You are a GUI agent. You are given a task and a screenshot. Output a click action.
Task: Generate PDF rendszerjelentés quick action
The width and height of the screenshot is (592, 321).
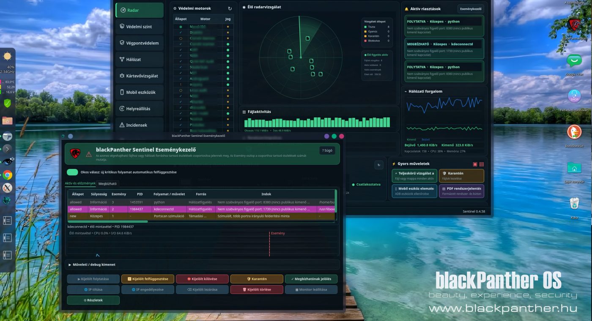[461, 191]
